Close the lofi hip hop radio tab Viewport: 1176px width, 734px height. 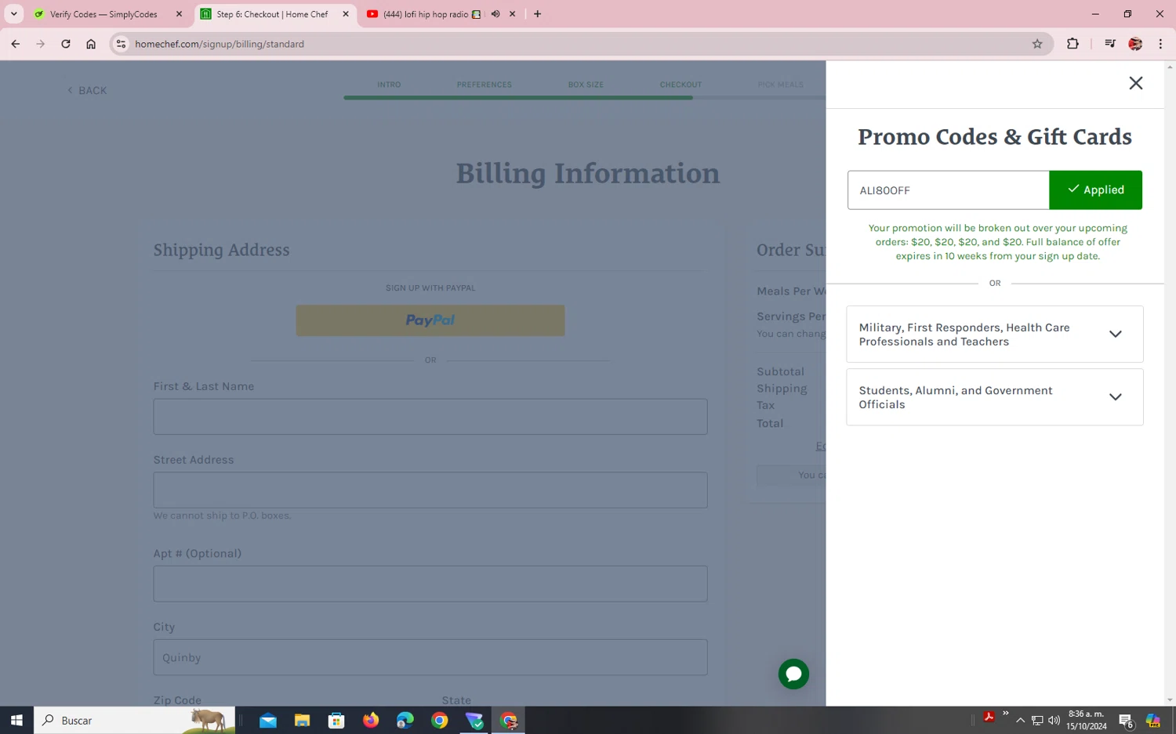[x=513, y=14]
